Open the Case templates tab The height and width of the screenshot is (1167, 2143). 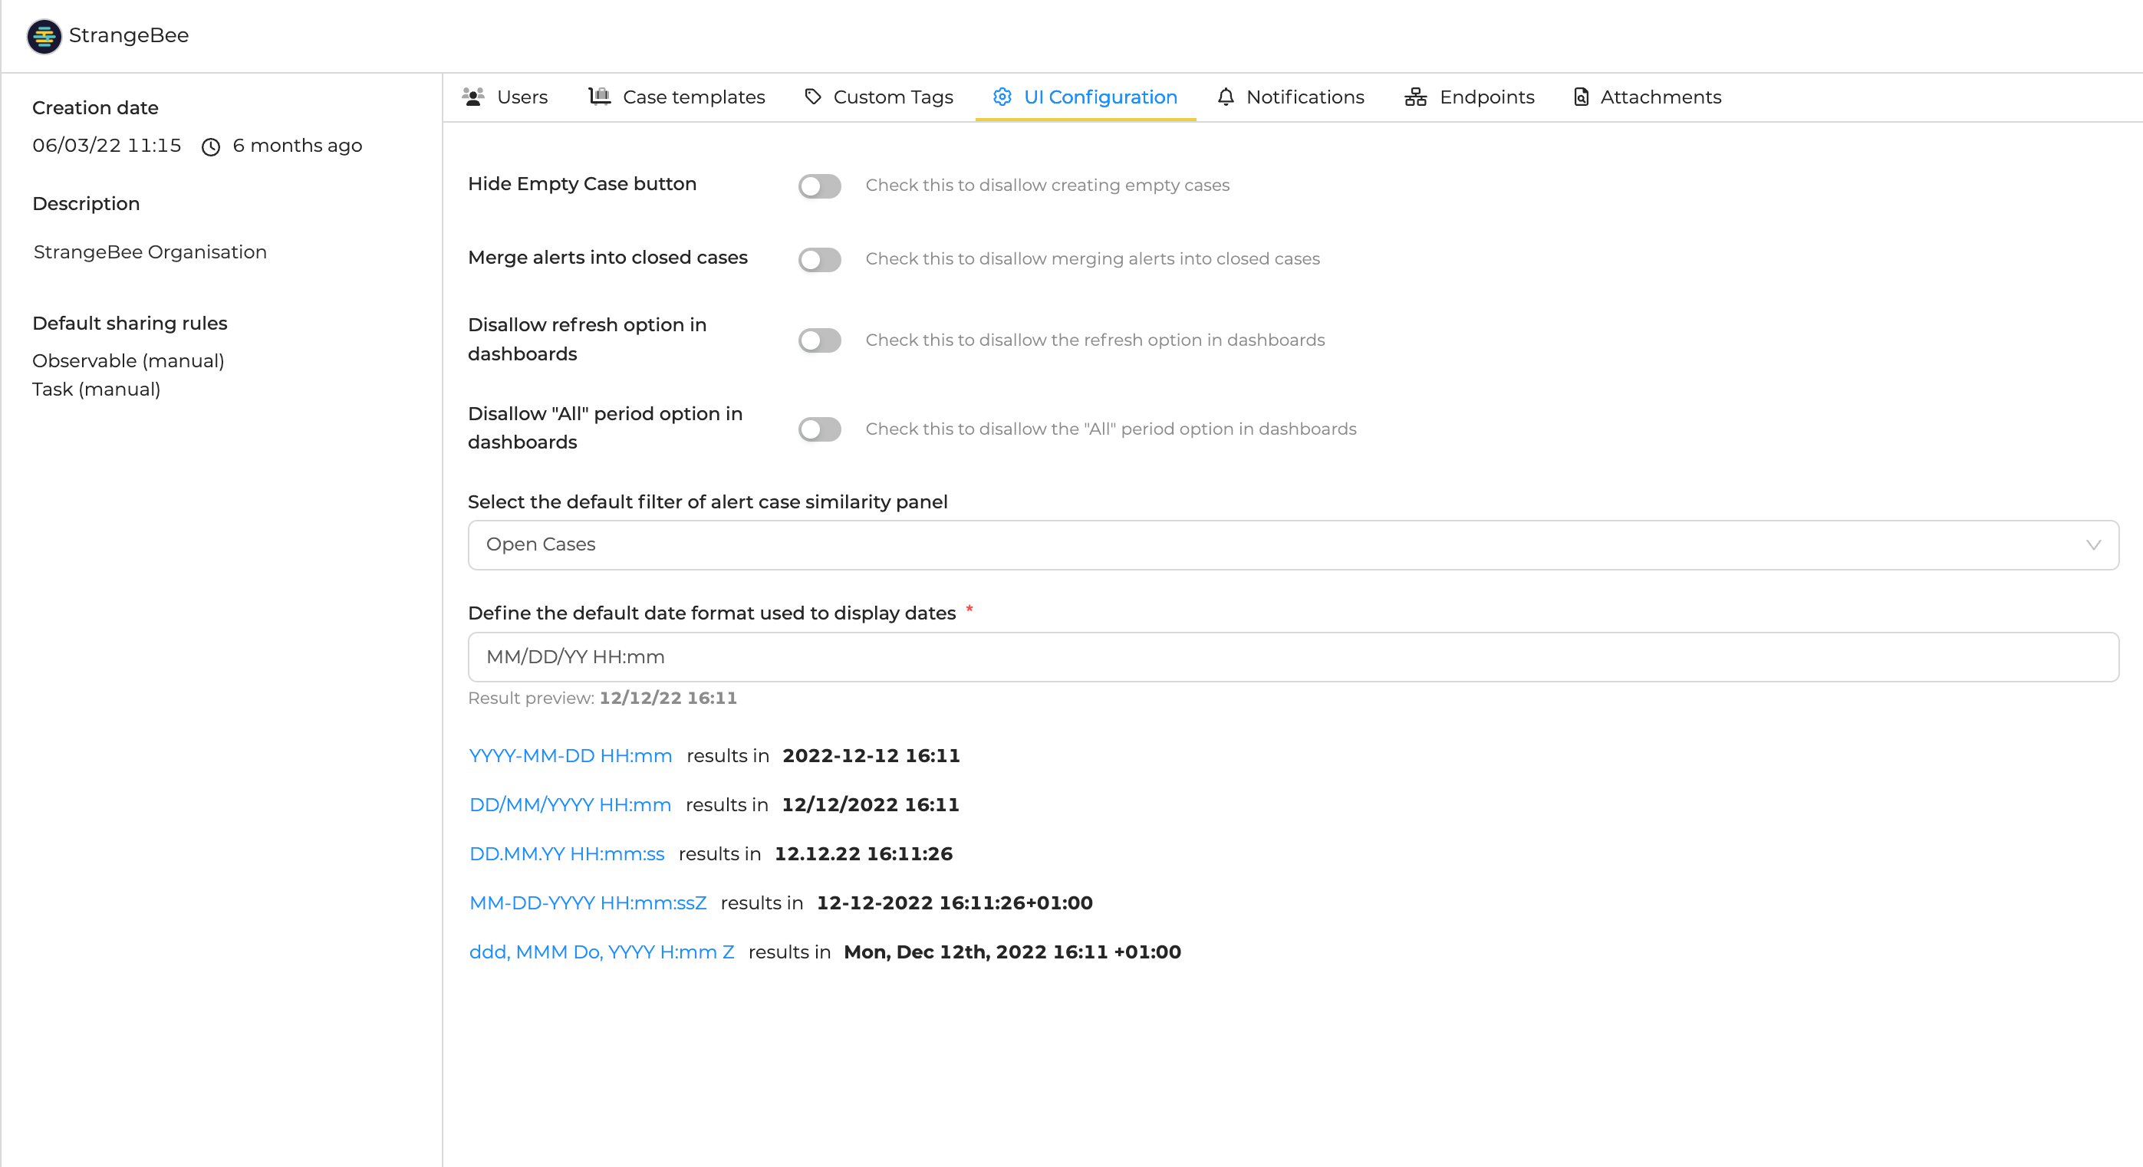tap(676, 97)
